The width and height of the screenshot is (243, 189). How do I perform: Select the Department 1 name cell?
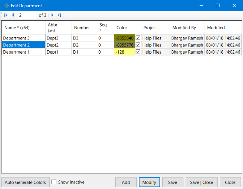point(24,52)
